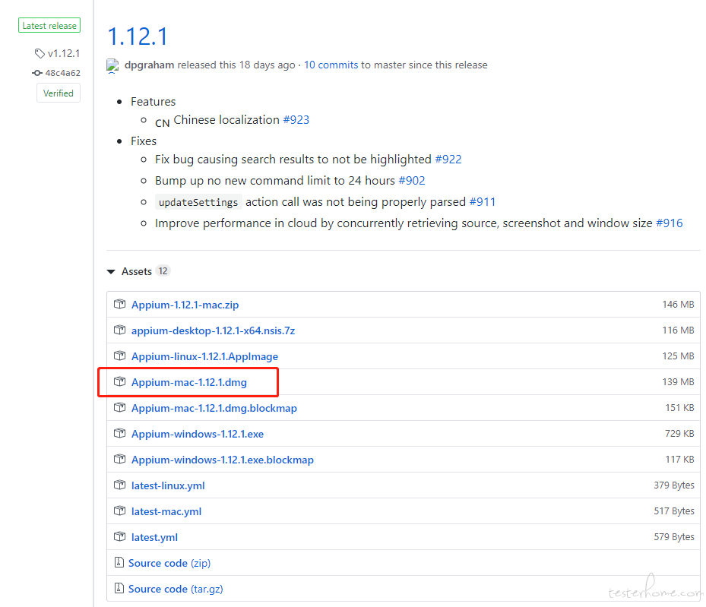Image resolution: width=706 pixels, height=607 pixels.
Task: Download Appium-mac-1.12.1.dmg.blockmap
Action: click(214, 408)
